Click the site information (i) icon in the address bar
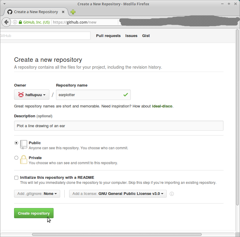Screen dimensions: 240x237 (x=15, y=22)
